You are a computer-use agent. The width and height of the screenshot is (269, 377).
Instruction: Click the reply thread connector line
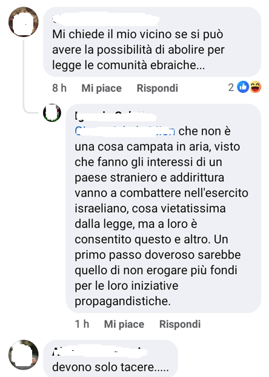click(24, 75)
